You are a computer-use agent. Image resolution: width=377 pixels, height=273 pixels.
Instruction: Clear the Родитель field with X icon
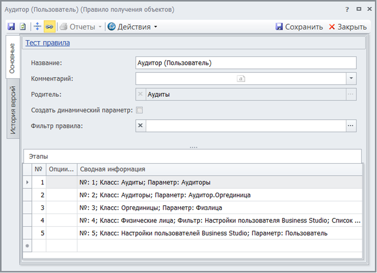coord(140,94)
